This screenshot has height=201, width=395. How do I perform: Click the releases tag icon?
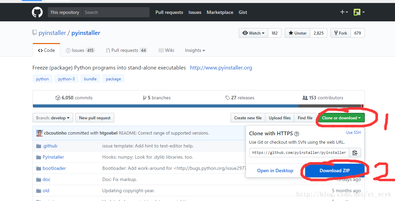pyautogui.click(x=228, y=98)
